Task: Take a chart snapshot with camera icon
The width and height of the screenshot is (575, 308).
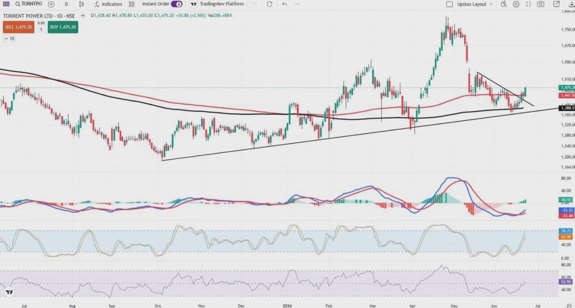Action: [x=541, y=4]
